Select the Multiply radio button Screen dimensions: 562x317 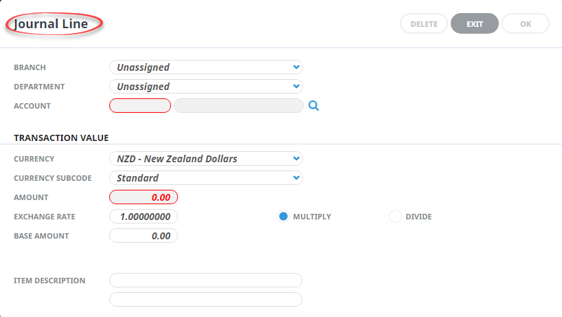(x=283, y=217)
